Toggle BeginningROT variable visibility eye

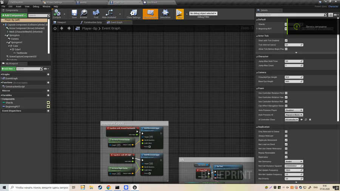coord(48,106)
